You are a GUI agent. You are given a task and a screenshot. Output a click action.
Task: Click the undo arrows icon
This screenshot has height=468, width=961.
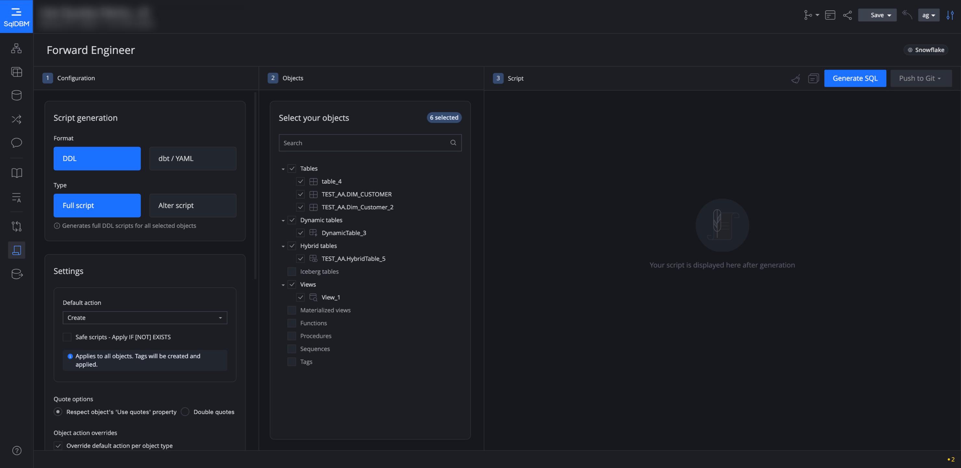(x=907, y=15)
